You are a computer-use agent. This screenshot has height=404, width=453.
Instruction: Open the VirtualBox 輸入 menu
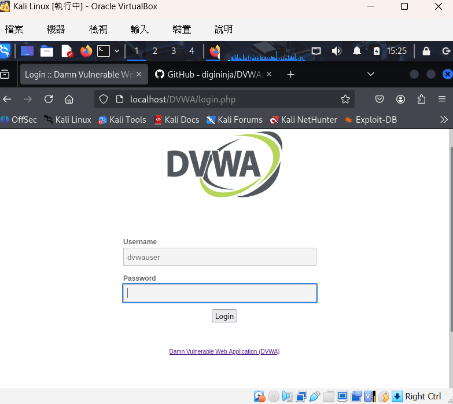tap(139, 29)
